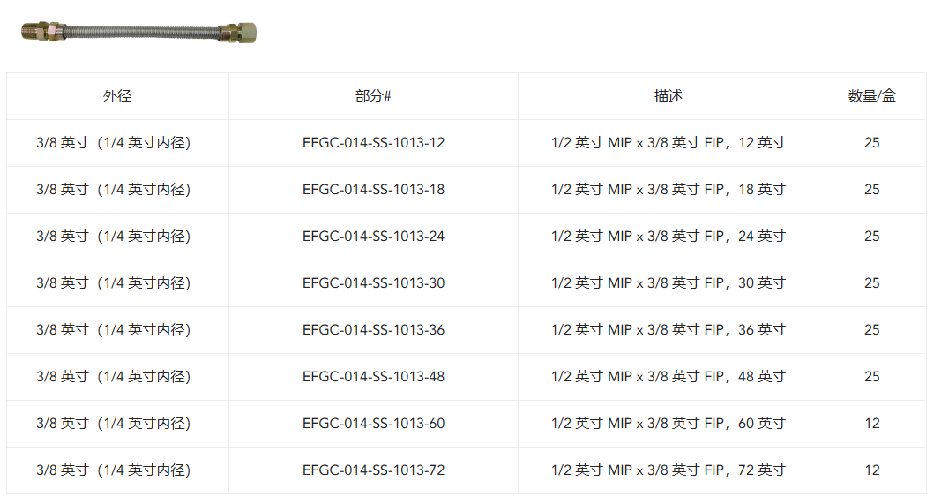Click part number EFGC-014-SS-1013-60

373,424
